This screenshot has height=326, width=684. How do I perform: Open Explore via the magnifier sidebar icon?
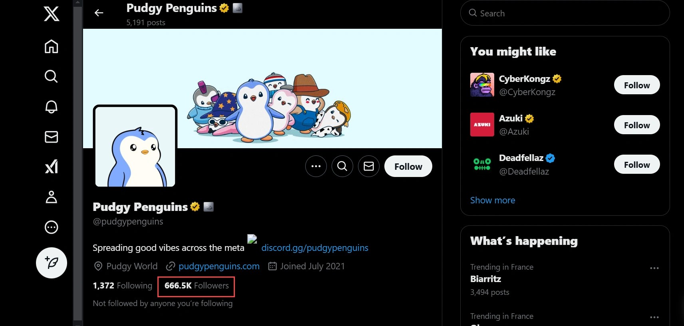[x=51, y=76]
